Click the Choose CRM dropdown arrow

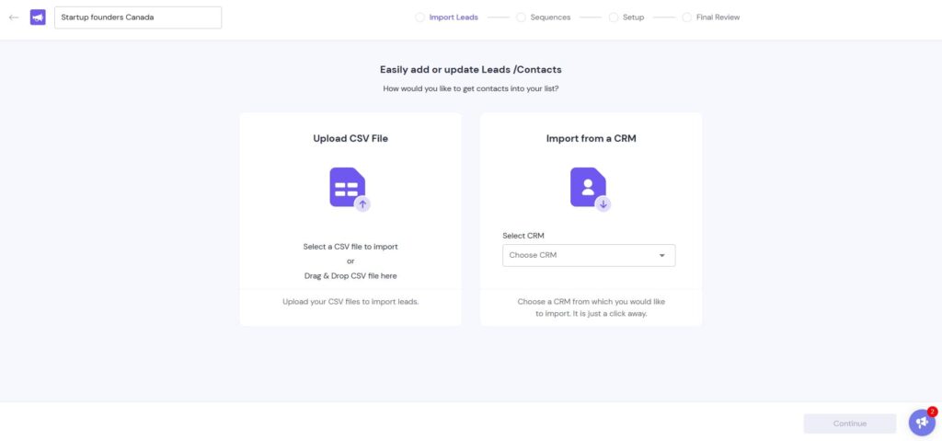coord(662,256)
